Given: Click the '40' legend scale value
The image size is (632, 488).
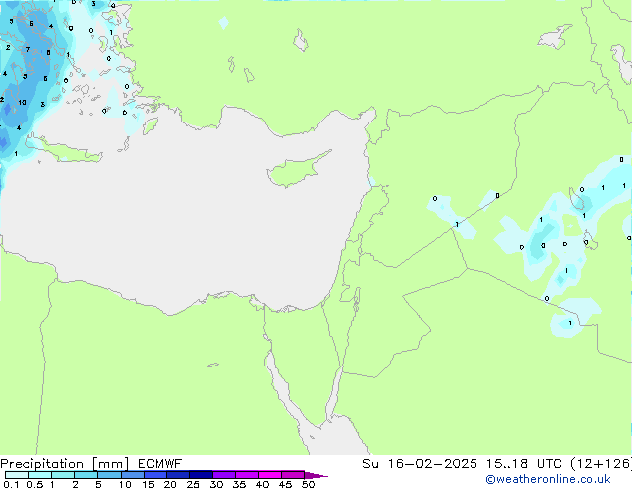Looking at the screenshot, I should pyautogui.click(x=262, y=484).
